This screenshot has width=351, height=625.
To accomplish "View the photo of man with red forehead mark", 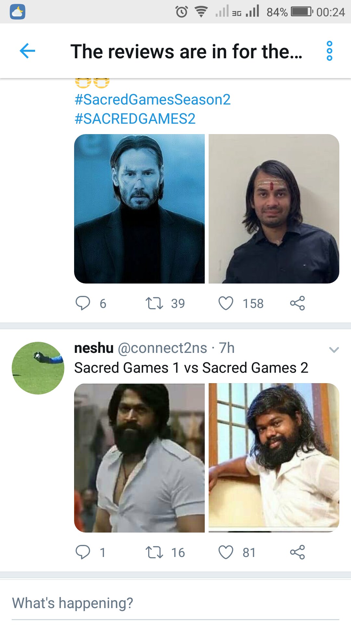I will point(274,209).
